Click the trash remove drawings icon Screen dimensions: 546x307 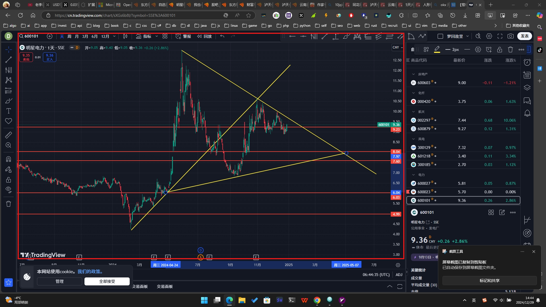click(x=9, y=204)
